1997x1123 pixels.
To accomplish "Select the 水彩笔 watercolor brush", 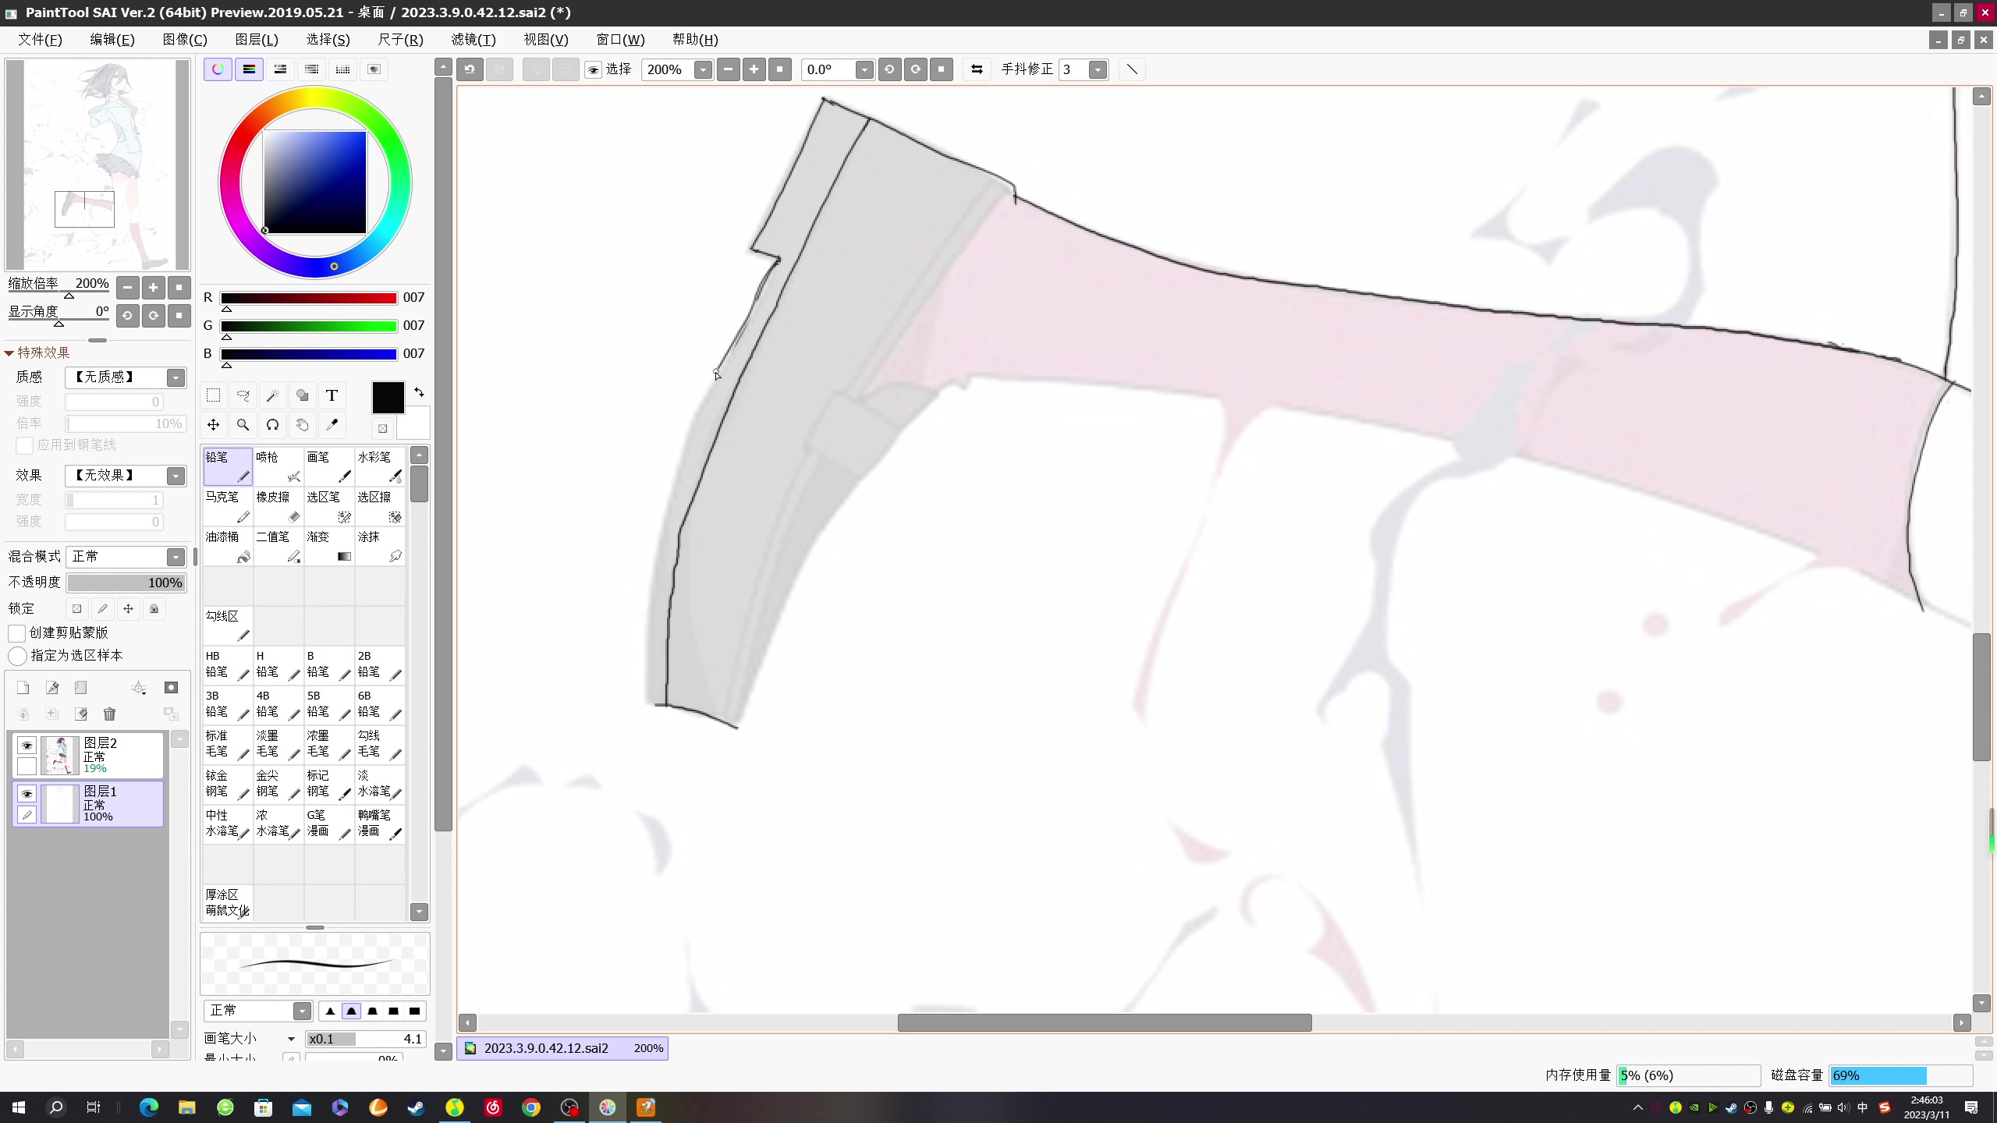I will [x=379, y=466].
